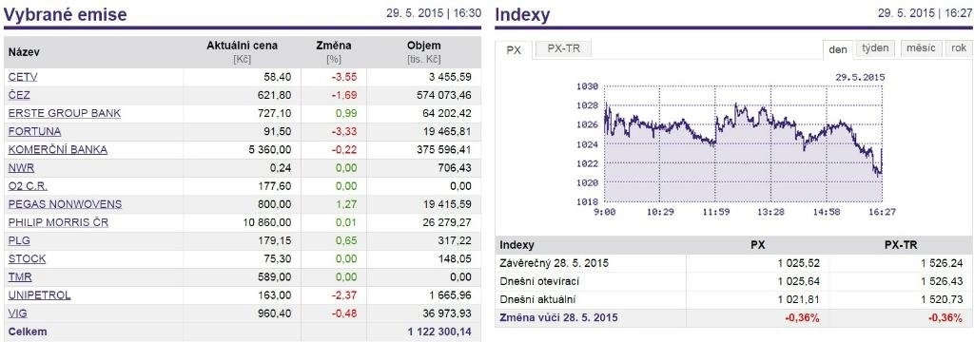Open ERSTE GROUP BANK details
Viewport: 974px width, 342px height.
(65, 114)
